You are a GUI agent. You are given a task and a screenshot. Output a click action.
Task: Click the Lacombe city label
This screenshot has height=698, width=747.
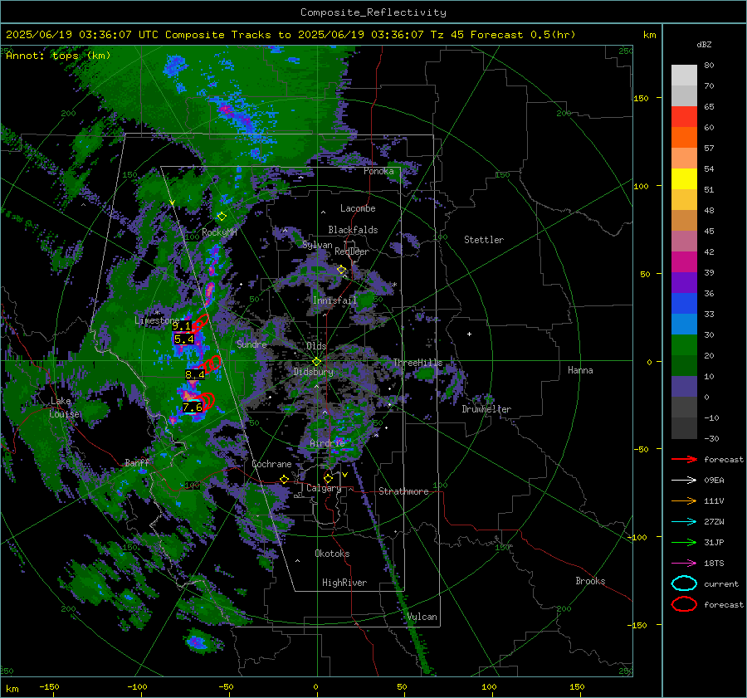click(x=358, y=208)
